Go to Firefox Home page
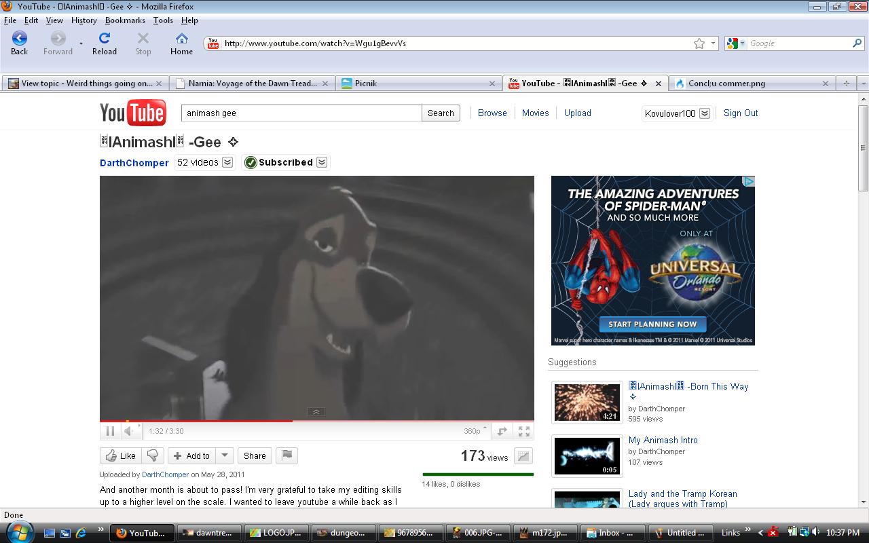The image size is (869, 543). tap(181, 43)
